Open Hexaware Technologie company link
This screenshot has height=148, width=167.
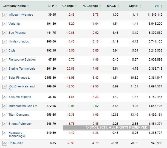pyautogui.click(x=17, y=134)
